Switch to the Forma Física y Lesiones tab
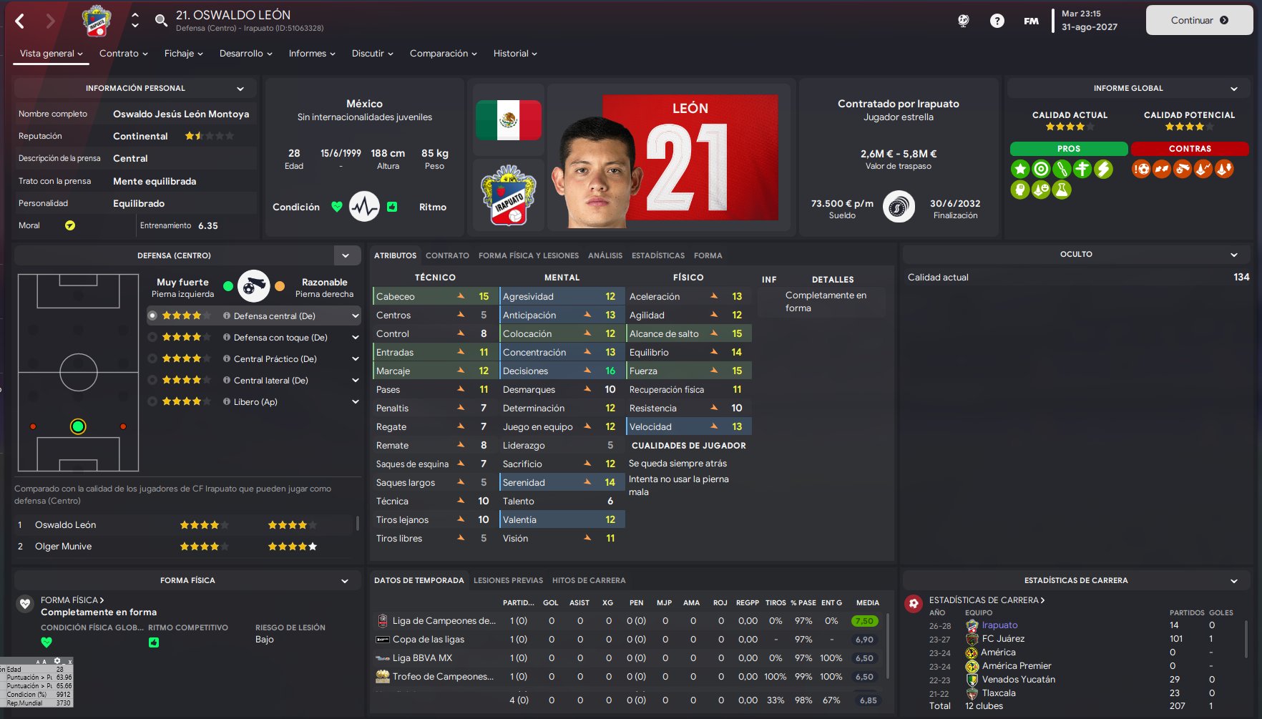 click(x=529, y=255)
